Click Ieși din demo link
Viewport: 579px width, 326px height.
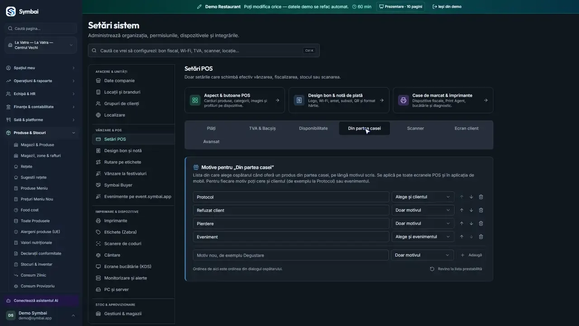(447, 7)
